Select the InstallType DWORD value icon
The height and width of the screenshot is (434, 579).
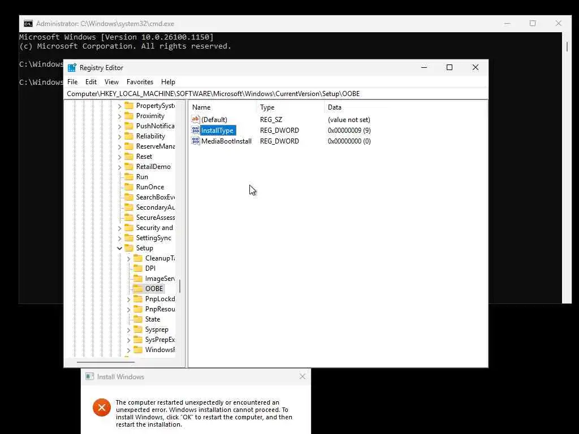pos(195,131)
